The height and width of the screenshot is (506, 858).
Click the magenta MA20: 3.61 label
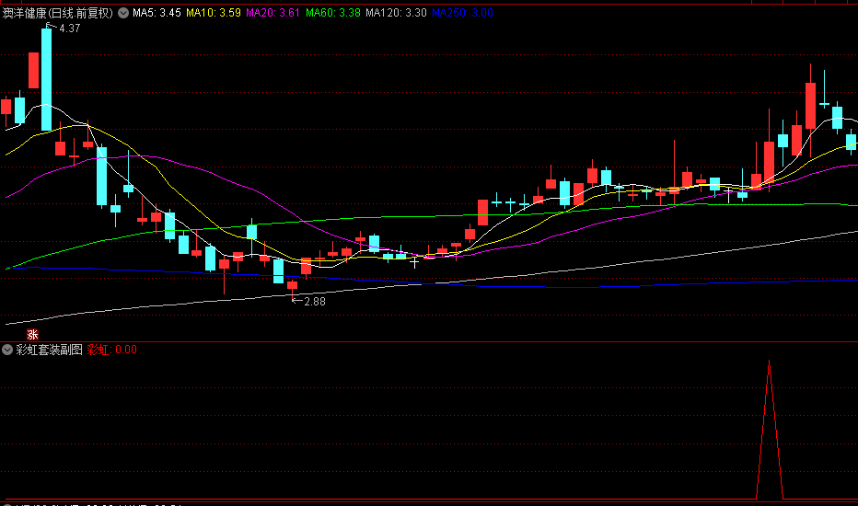[273, 13]
